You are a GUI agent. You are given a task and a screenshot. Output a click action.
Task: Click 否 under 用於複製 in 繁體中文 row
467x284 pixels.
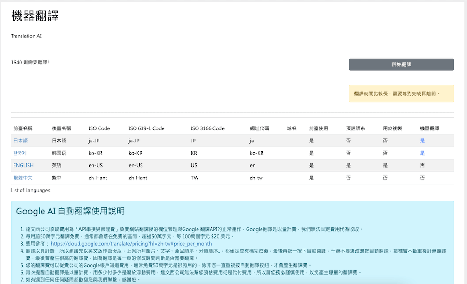385,177
